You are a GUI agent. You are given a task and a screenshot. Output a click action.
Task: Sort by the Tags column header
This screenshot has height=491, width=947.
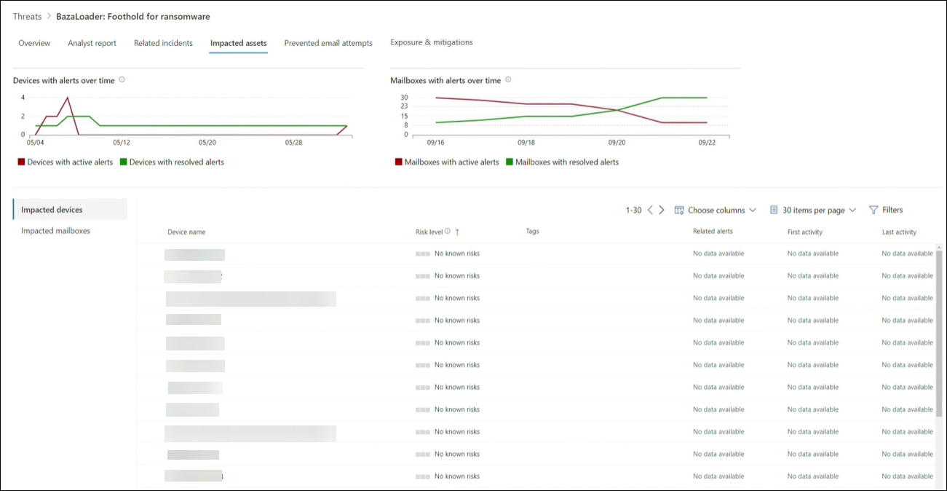tap(532, 231)
